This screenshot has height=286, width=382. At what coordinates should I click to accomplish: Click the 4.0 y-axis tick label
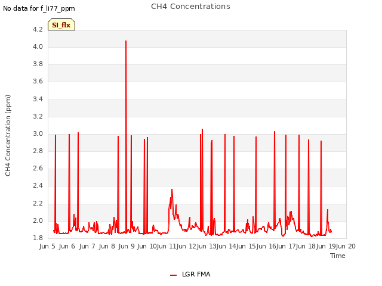[x=38, y=46]
